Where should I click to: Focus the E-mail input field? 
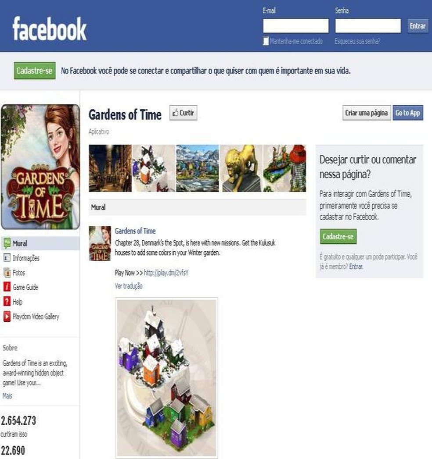coord(296,26)
